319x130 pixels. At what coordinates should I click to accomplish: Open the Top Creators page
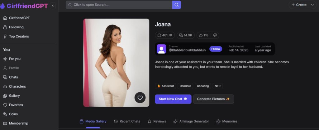tap(19, 36)
